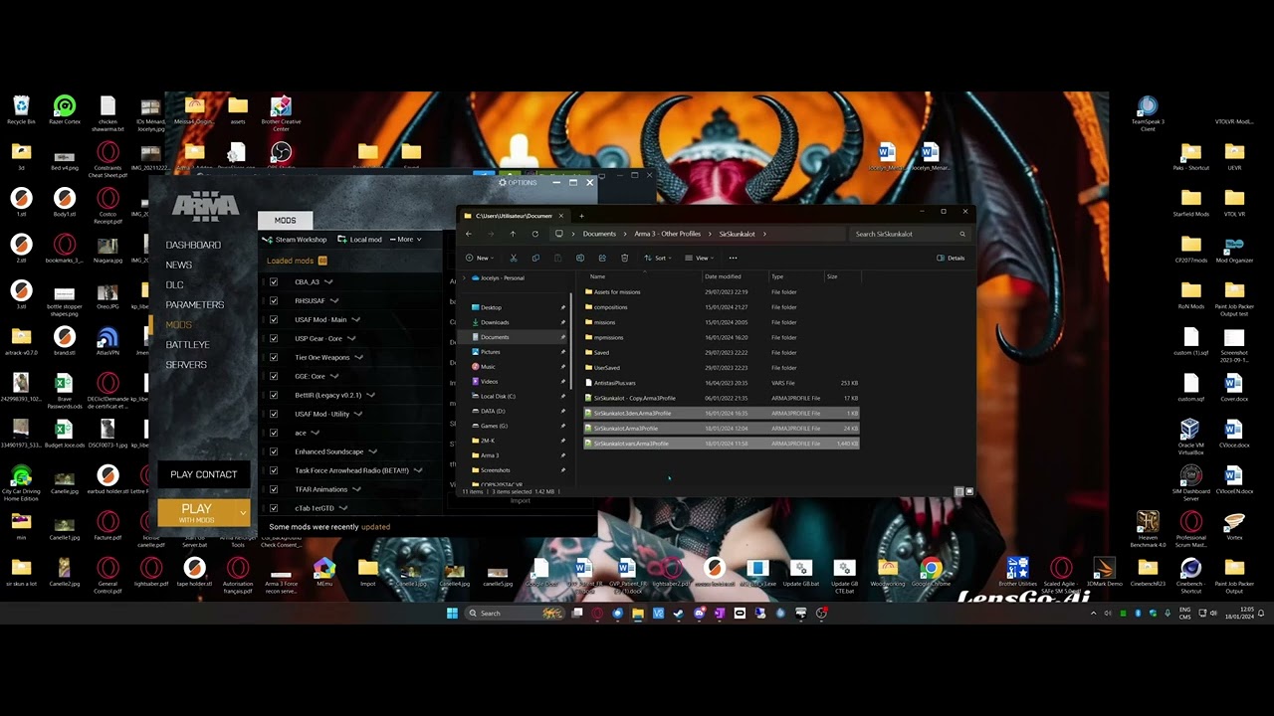The image size is (1274, 716).
Task: Click the Cut icon in File Explorer toolbar
Action: [514, 259]
